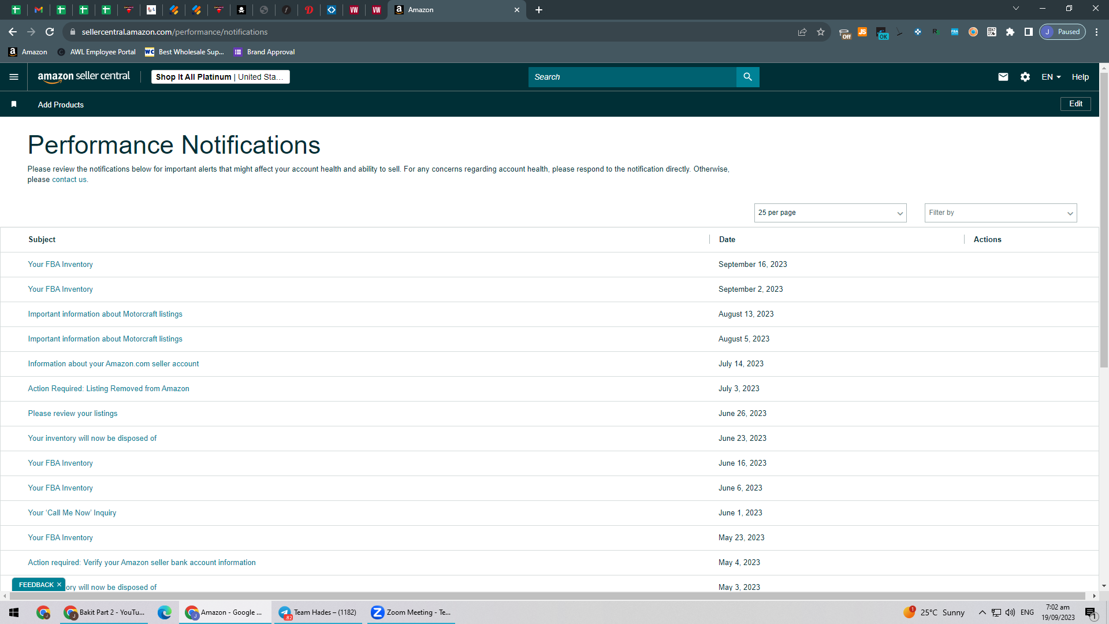The width and height of the screenshot is (1109, 624).
Task: Open the FEEDBACK button
Action: point(36,585)
